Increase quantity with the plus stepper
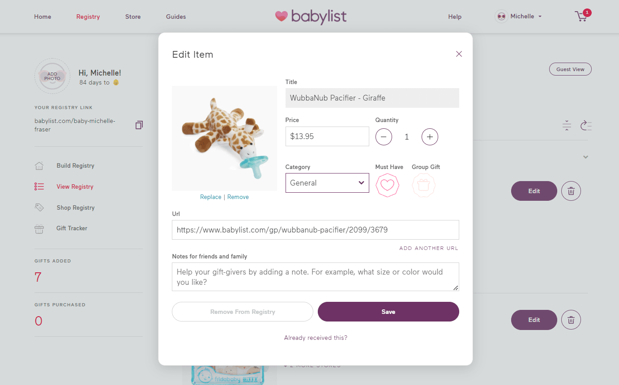This screenshot has width=619, height=385. (x=430, y=137)
